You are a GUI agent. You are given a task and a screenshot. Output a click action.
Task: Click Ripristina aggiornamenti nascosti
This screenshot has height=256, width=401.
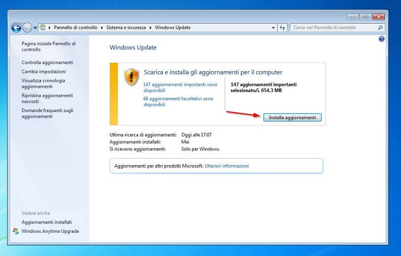pos(48,98)
